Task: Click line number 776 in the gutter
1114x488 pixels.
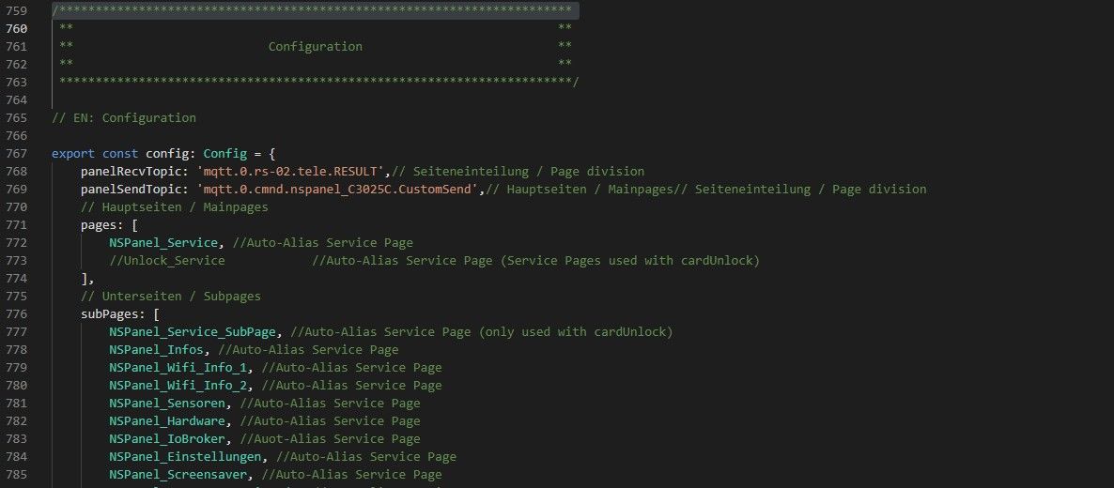Action: coord(16,314)
